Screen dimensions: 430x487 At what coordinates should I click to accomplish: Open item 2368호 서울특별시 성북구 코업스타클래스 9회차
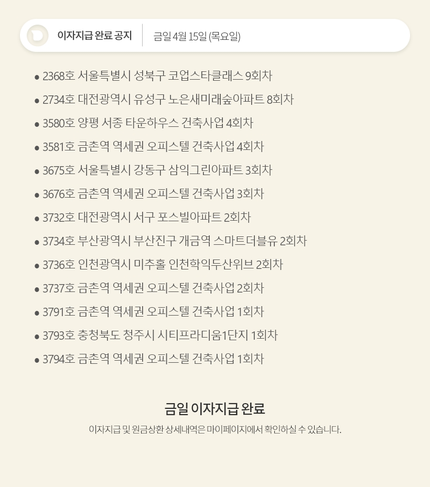coord(157,76)
